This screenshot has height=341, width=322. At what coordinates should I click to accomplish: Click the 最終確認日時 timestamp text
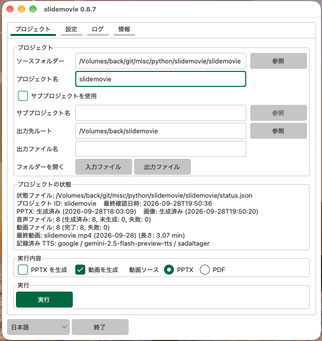[x=158, y=204]
